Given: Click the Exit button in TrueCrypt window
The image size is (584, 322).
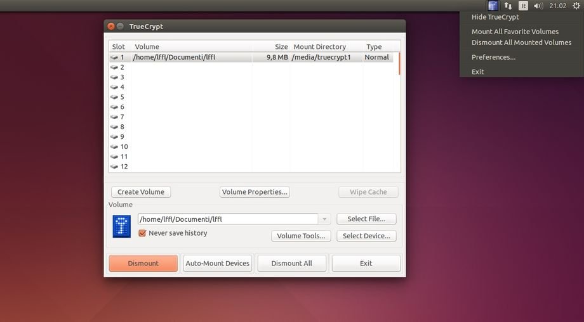Looking at the screenshot, I should click(366, 263).
